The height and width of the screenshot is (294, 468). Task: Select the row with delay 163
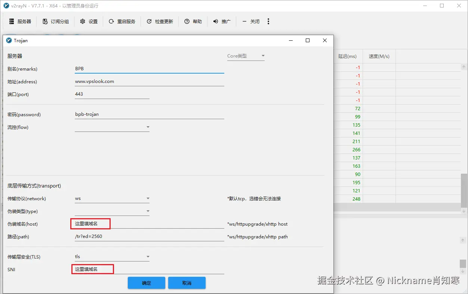[x=397, y=166]
